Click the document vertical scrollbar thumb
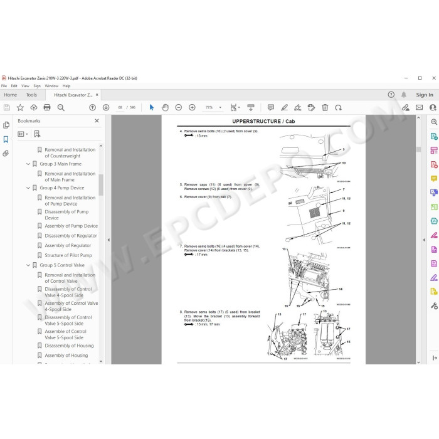 click(x=418, y=149)
